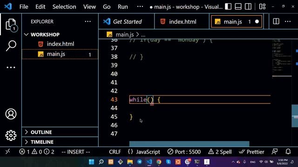Place cursor on the while() line

[200, 100]
